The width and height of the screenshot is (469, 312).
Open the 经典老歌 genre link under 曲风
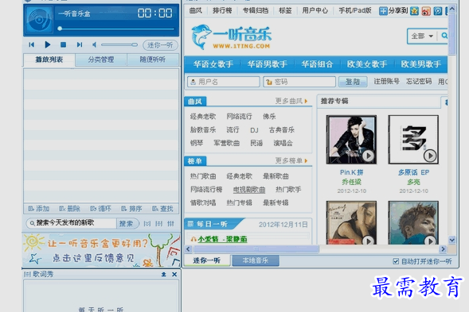[x=203, y=117]
